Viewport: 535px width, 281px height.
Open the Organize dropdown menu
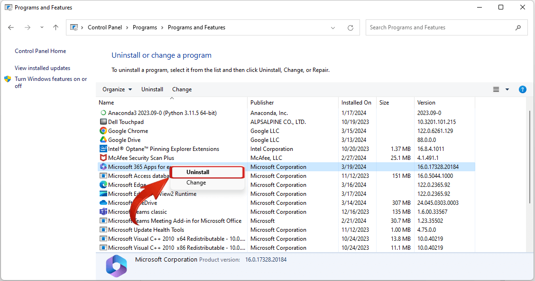[117, 89]
